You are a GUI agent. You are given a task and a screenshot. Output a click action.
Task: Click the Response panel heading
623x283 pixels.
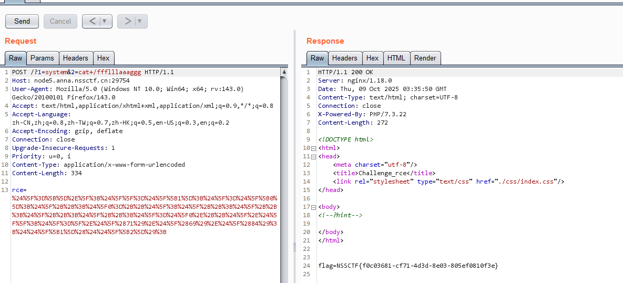325,41
